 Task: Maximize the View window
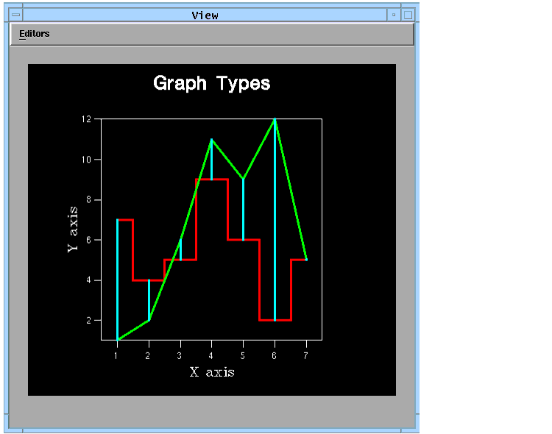(408, 15)
